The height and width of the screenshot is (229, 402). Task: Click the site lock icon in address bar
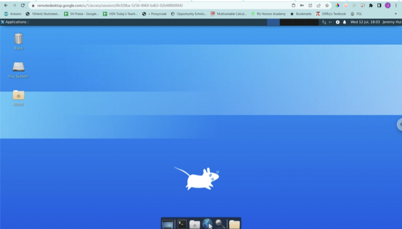[33, 6]
